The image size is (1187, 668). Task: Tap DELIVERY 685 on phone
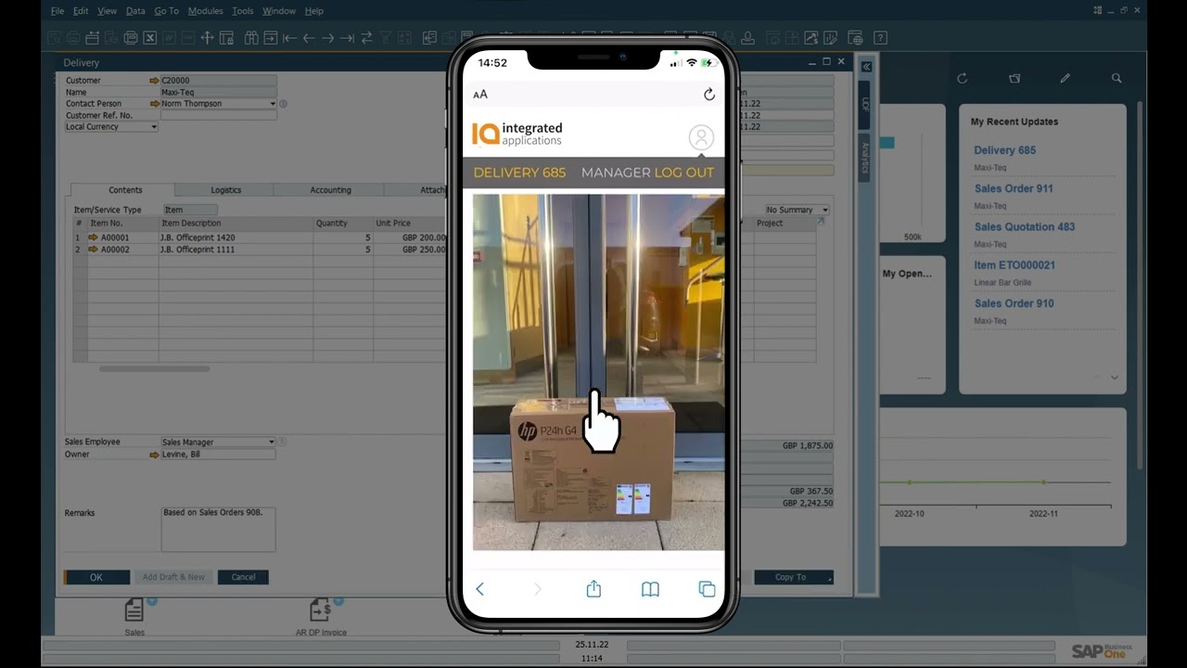(519, 173)
